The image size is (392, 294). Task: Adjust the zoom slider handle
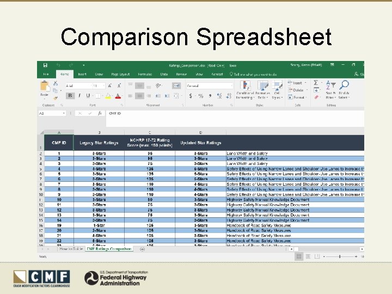pos(340,256)
